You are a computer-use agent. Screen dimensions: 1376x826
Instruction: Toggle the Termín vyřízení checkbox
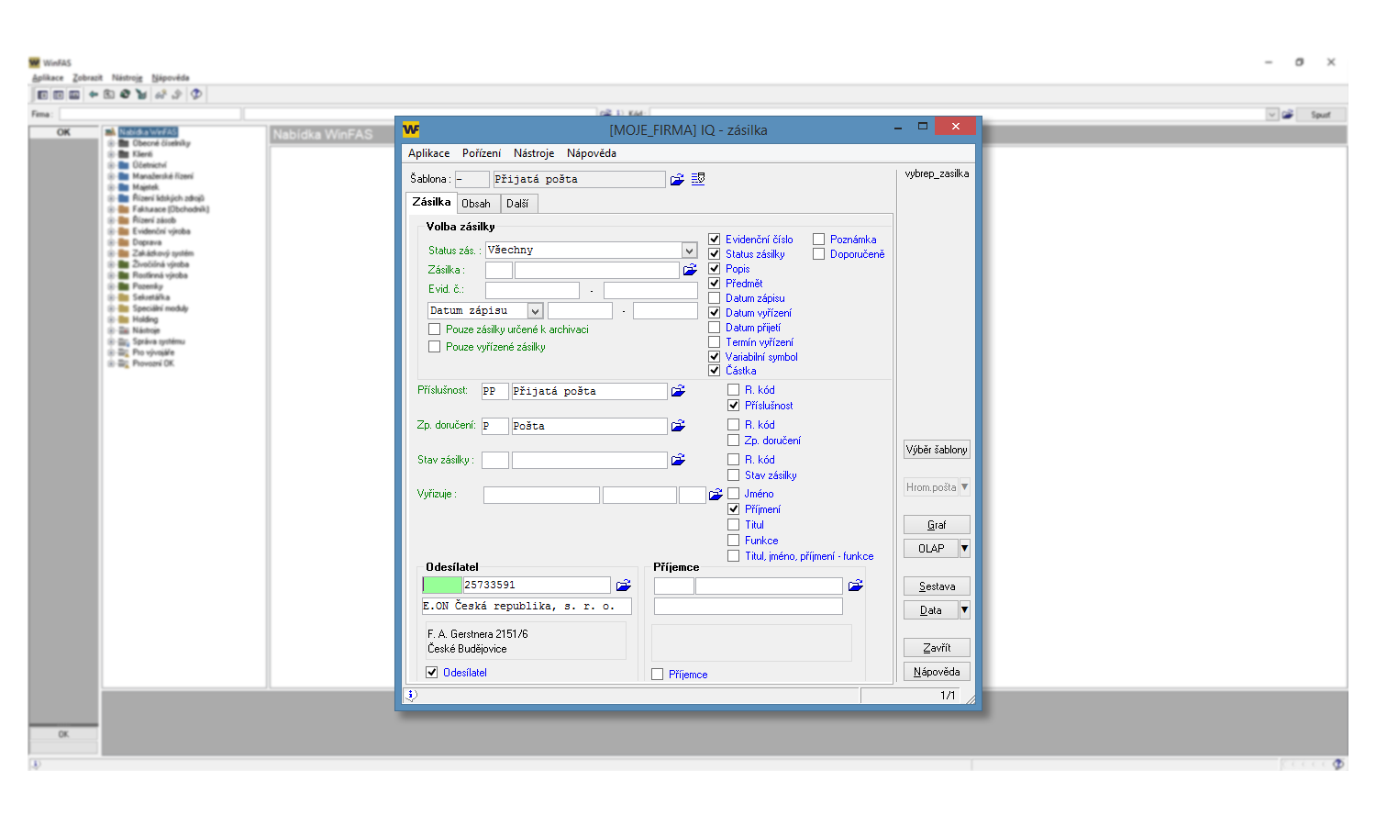(715, 342)
